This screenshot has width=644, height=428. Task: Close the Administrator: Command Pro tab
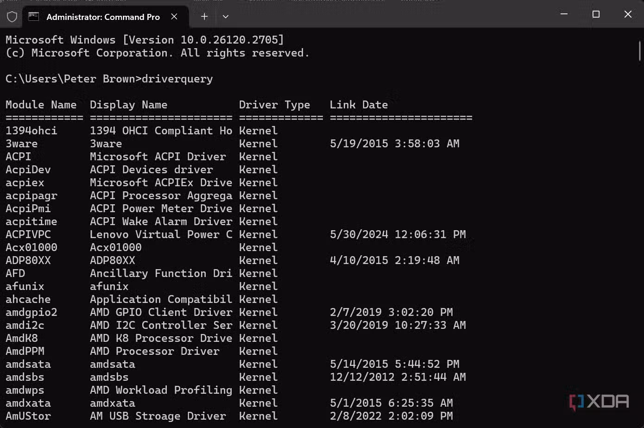[174, 17]
